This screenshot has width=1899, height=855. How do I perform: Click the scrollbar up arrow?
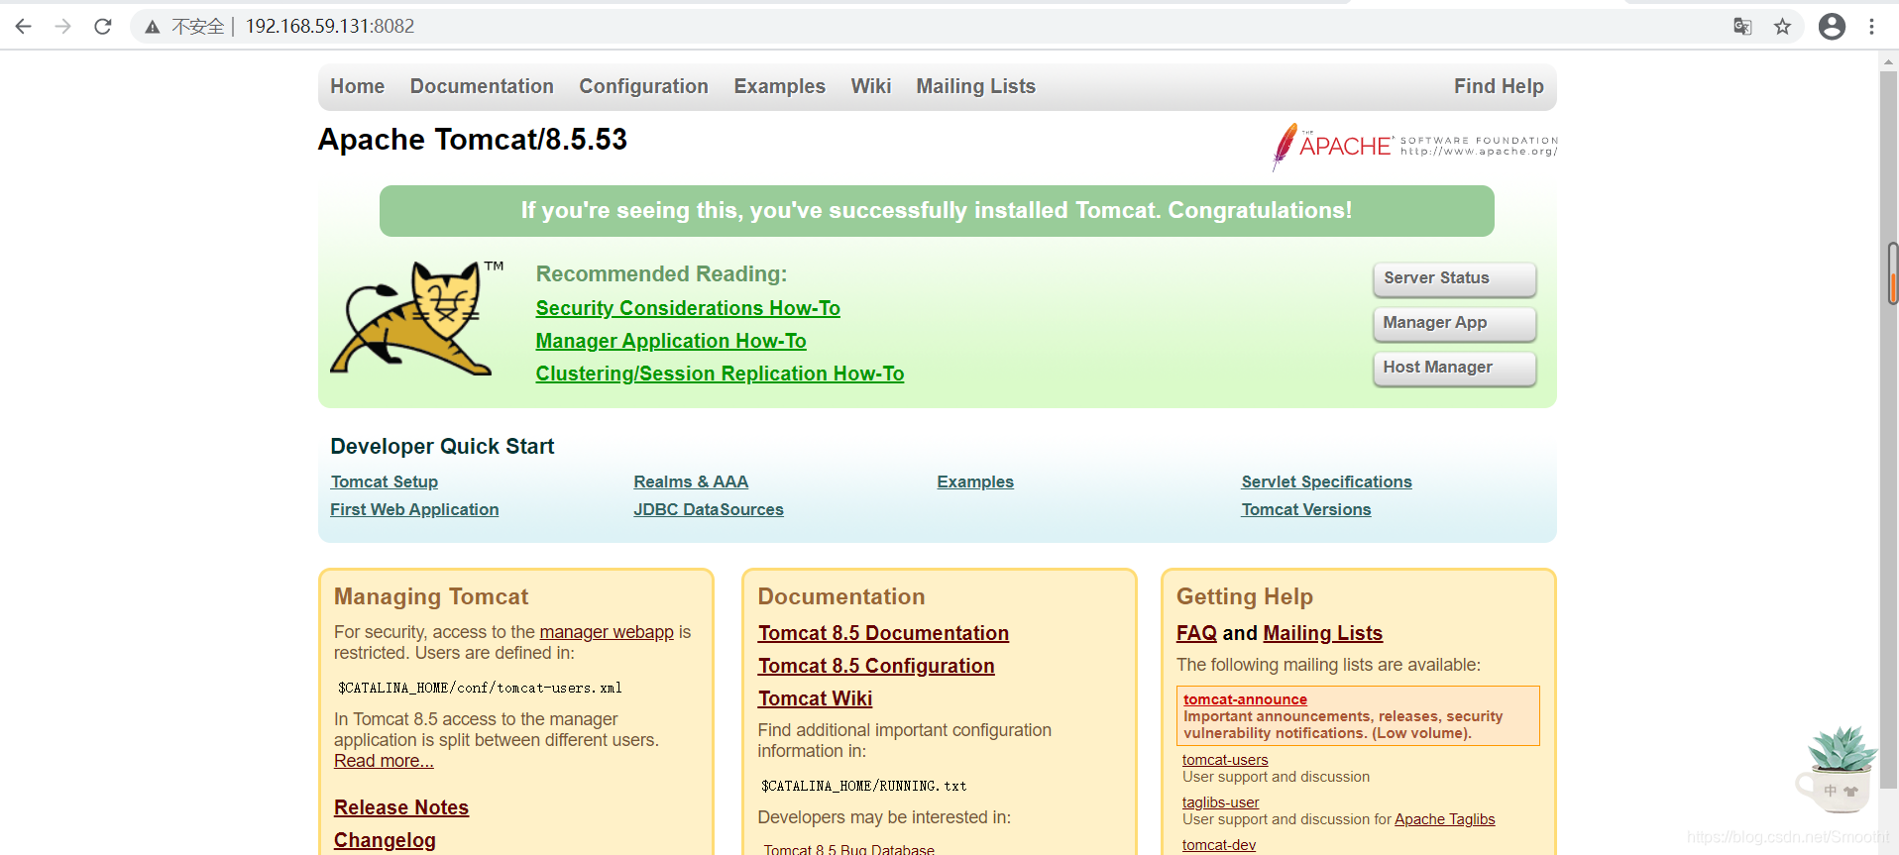[x=1888, y=61]
